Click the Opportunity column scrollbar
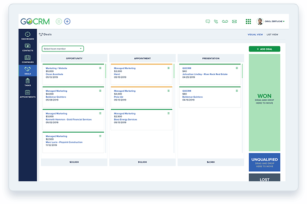The image size is (307, 204). click(x=106, y=71)
